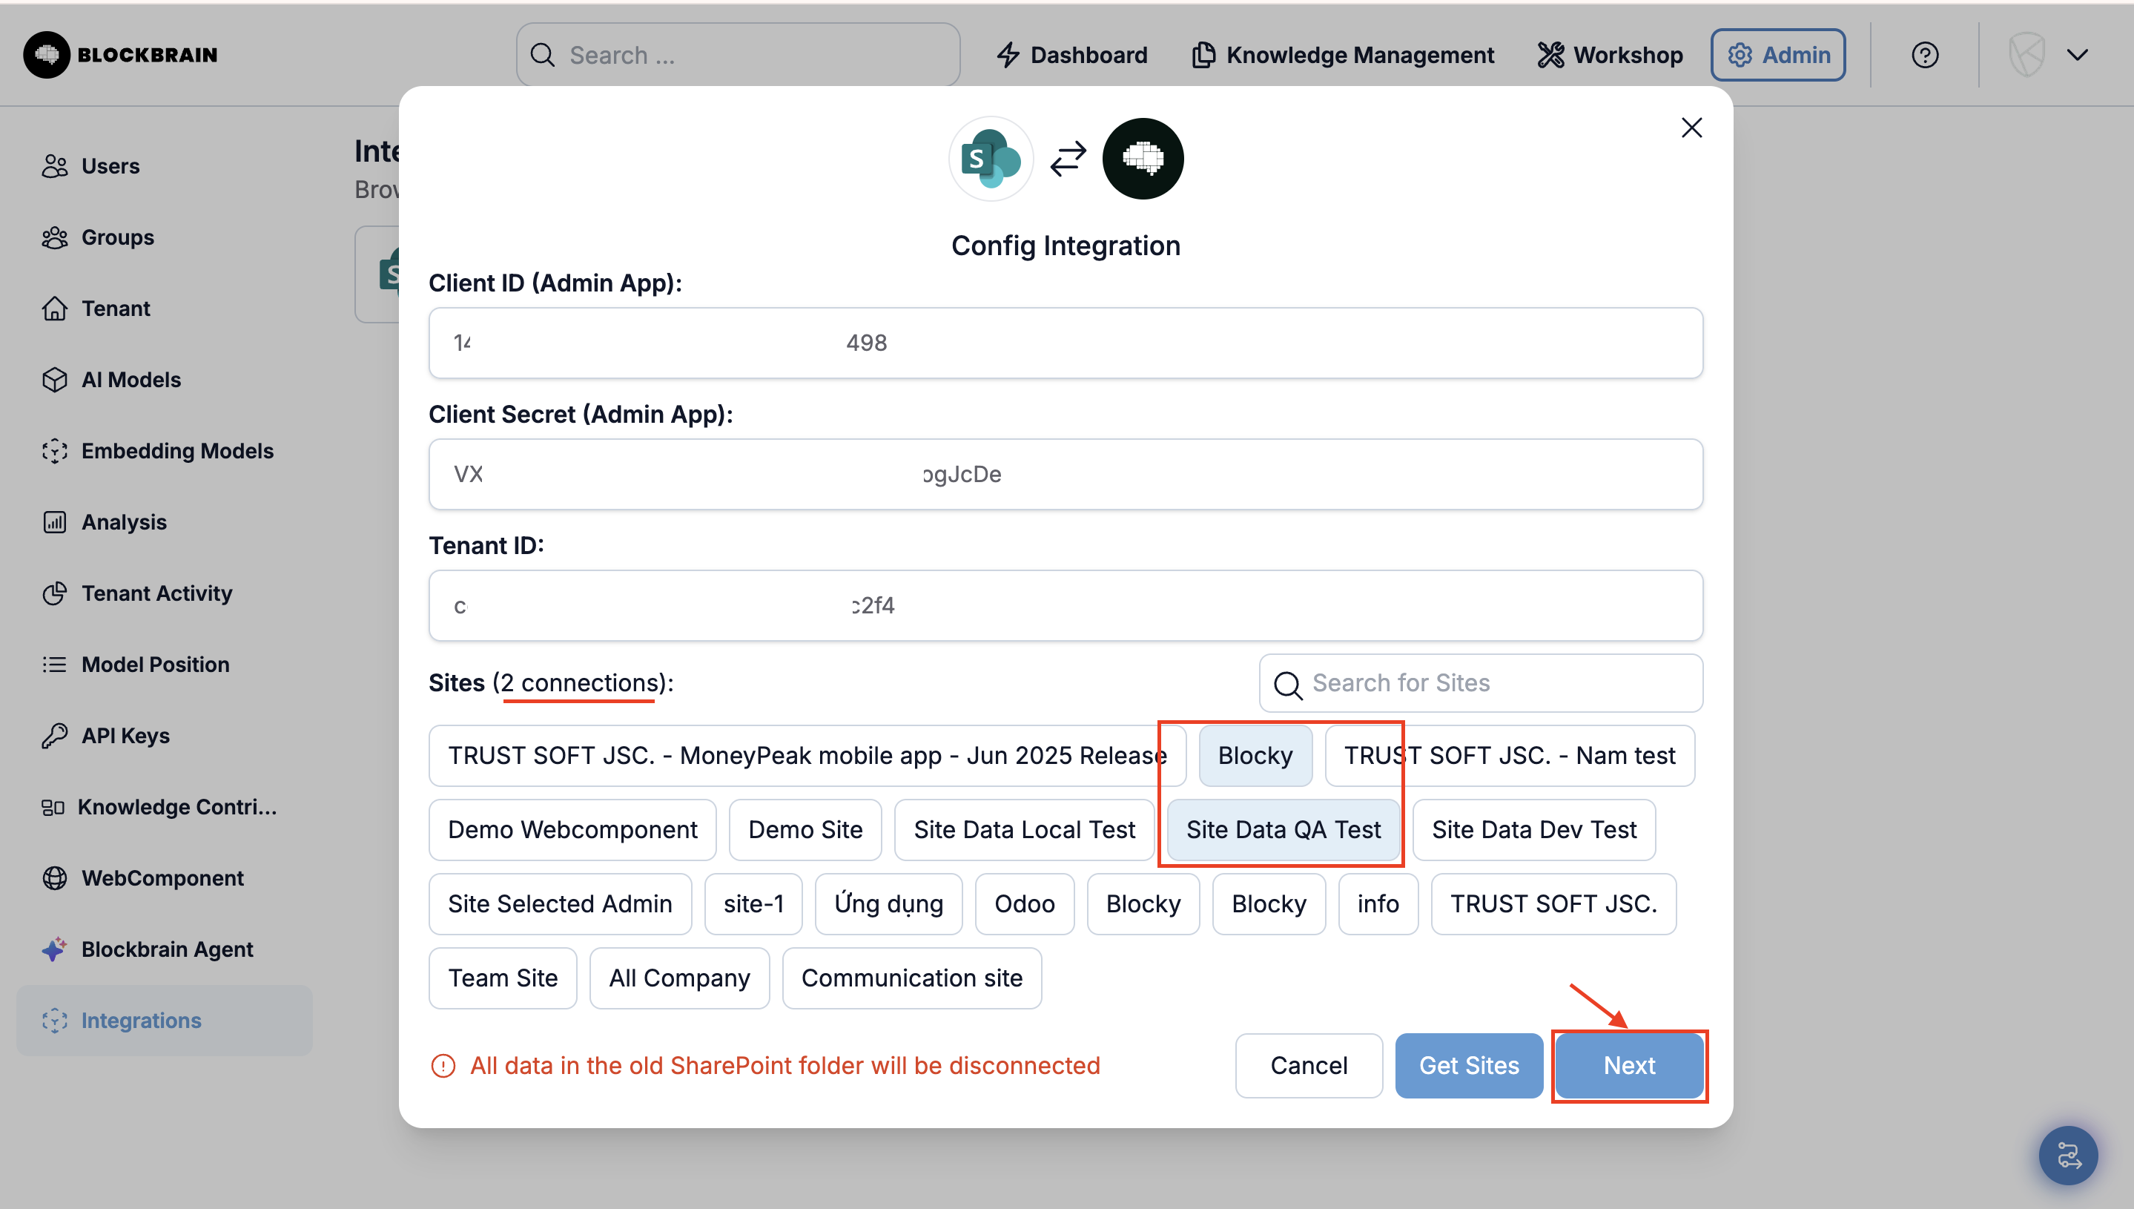This screenshot has height=1209, width=2134.
Task: Open the help question mark icon
Action: (x=1925, y=55)
